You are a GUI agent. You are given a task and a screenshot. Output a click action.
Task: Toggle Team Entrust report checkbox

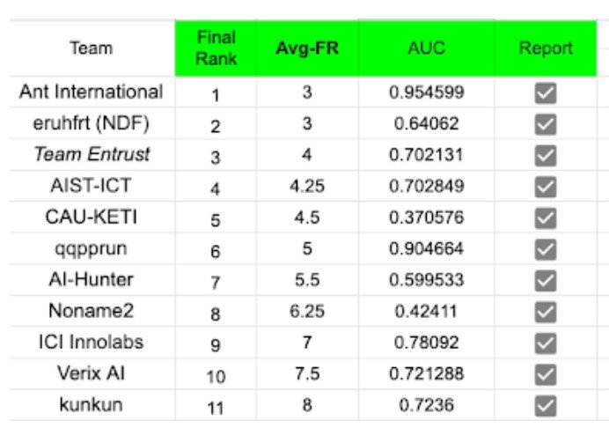pyautogui.click(x=546, y=156)
